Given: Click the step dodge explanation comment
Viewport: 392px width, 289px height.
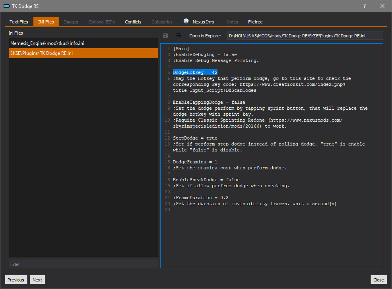Looking at the screenshot, I should tap(269, 147).
